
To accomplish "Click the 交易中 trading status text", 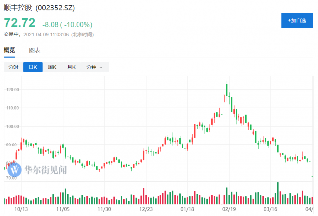I will click(x=11, y=34).
